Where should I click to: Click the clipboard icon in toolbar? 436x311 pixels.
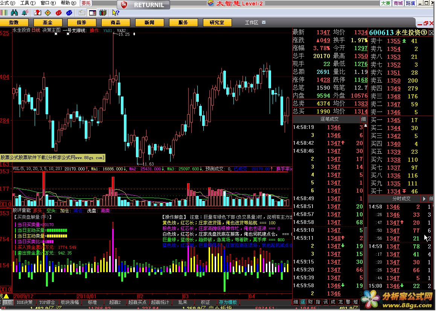click(82, 13)
